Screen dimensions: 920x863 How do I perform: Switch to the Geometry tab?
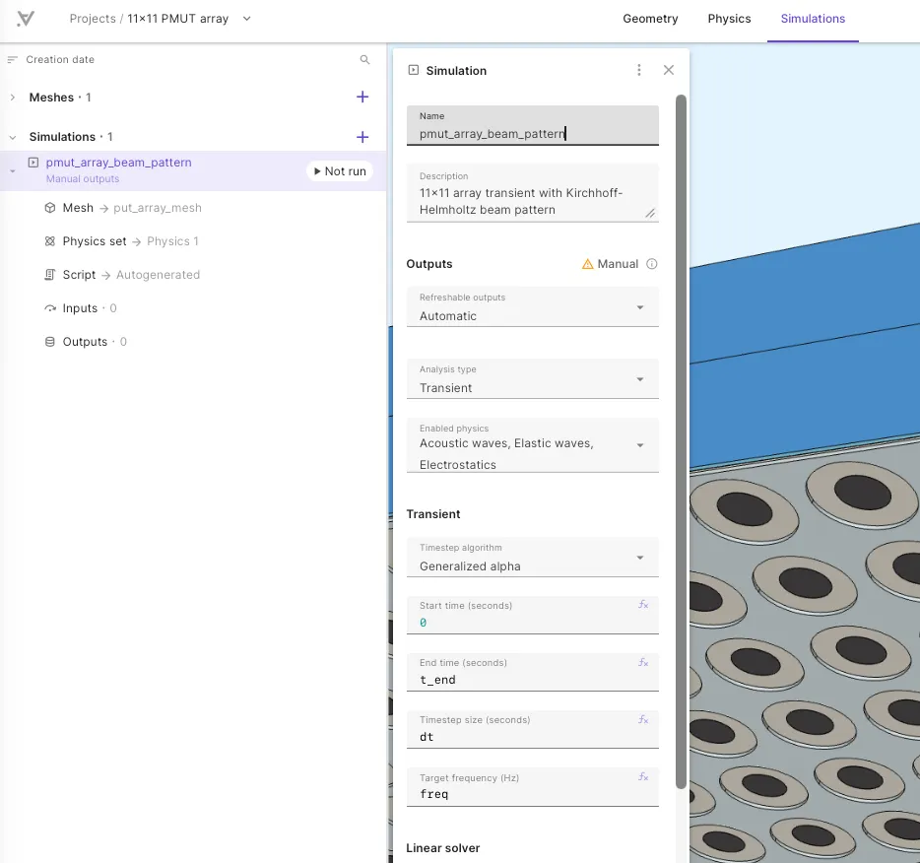coord(650,19)
